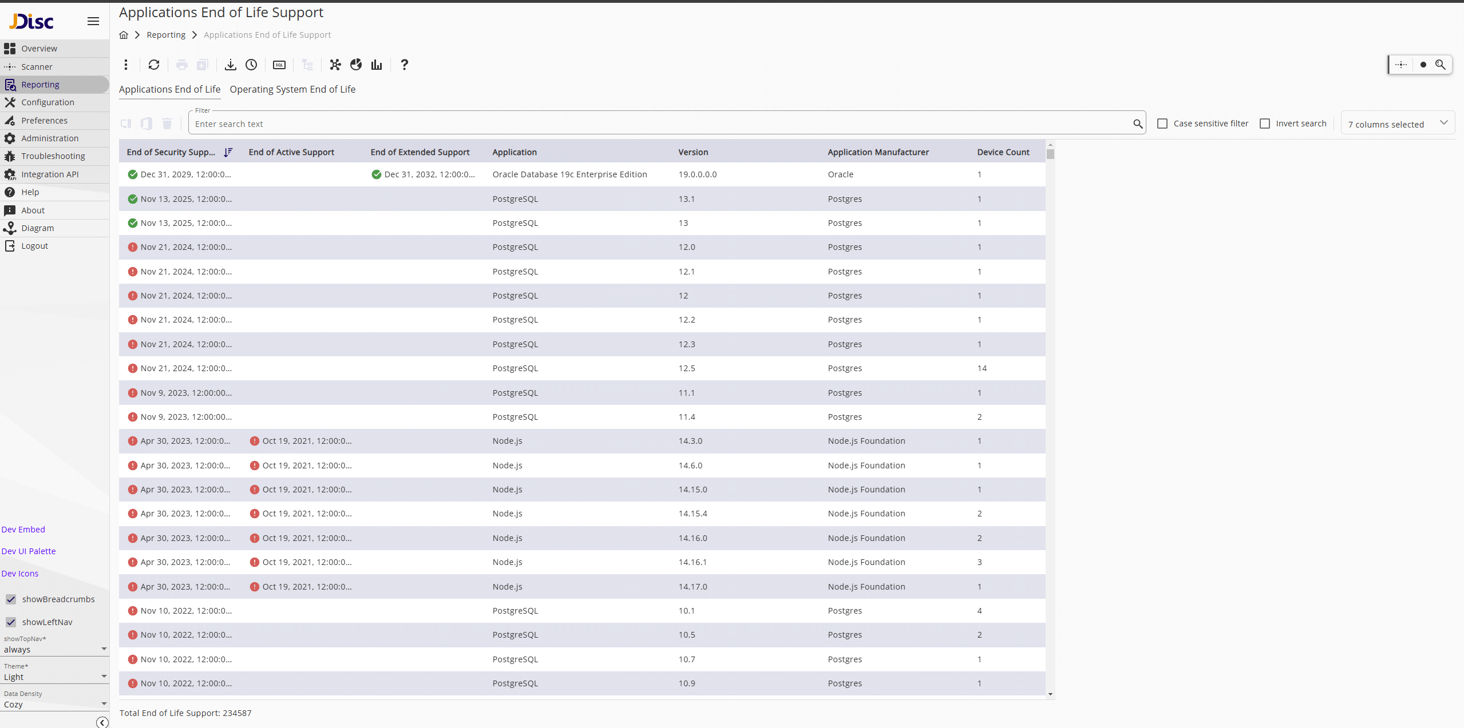Enable Case sensitive filter checkbox
The height and width of the screenshot is (728, 1464).
(1162, 124)
